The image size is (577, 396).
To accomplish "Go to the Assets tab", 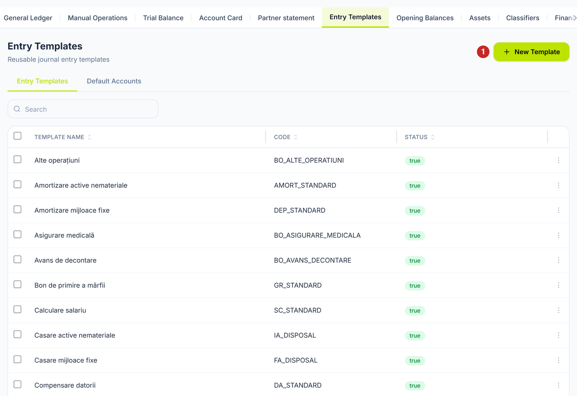I will pyautogui.click(x=480, y=18).
